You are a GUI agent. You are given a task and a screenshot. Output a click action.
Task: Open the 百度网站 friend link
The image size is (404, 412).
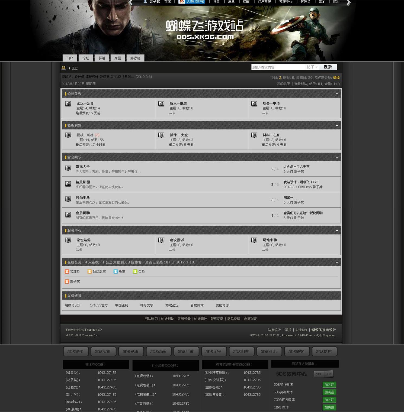[197, 305]
